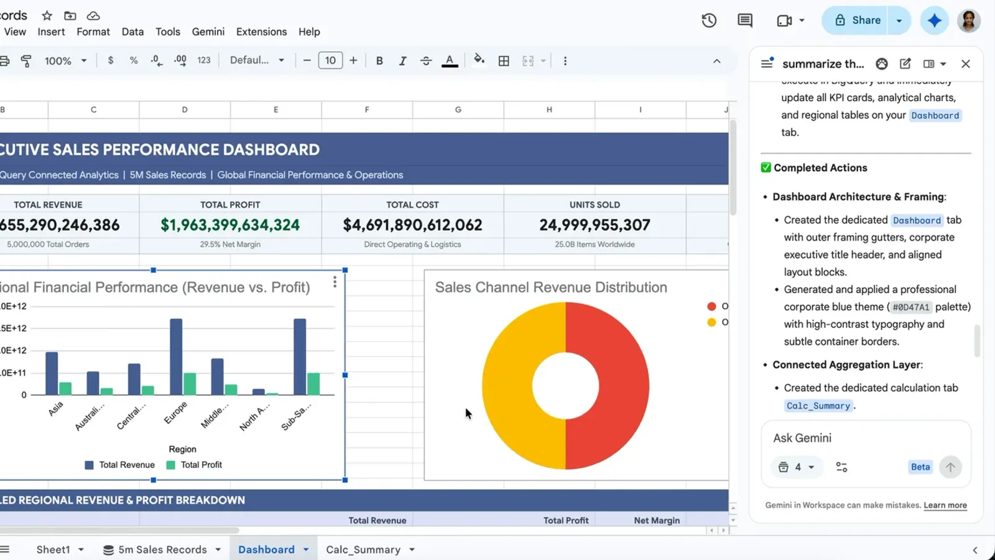Viewport: 995px width, 560px height.
Task: Switch to the Calc_Summary sheet tab
Action: point(363,549)
